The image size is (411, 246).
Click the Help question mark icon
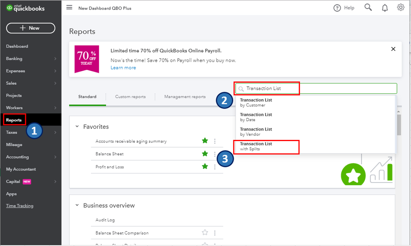click(338, 7)
